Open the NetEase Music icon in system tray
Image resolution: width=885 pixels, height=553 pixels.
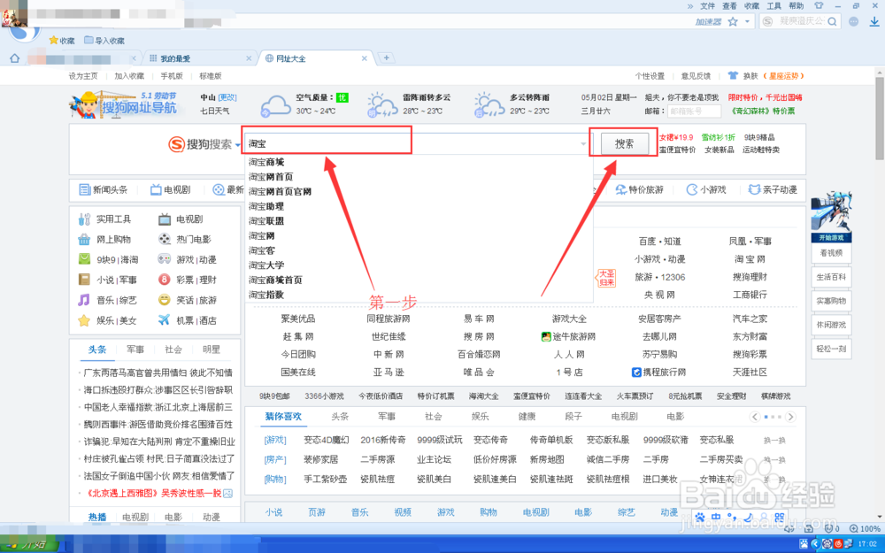pyautogui.click(x=838, y=543)
